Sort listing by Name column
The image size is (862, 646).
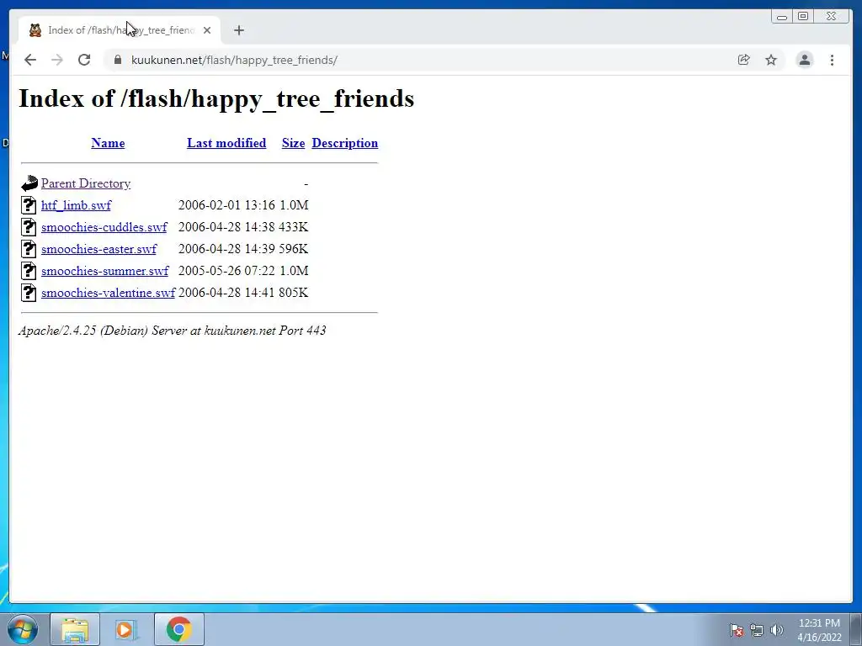click(x=108, y=143)
